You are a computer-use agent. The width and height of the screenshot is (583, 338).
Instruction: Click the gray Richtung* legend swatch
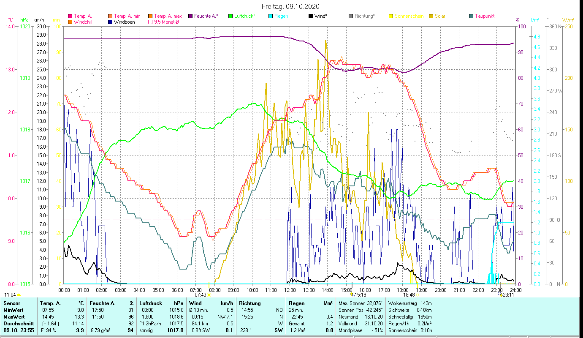pyautogui.click(x=351, y=16)
